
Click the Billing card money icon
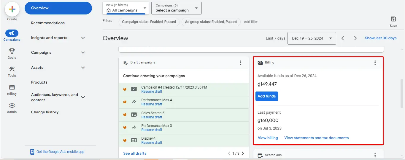[x=260, y=63]
